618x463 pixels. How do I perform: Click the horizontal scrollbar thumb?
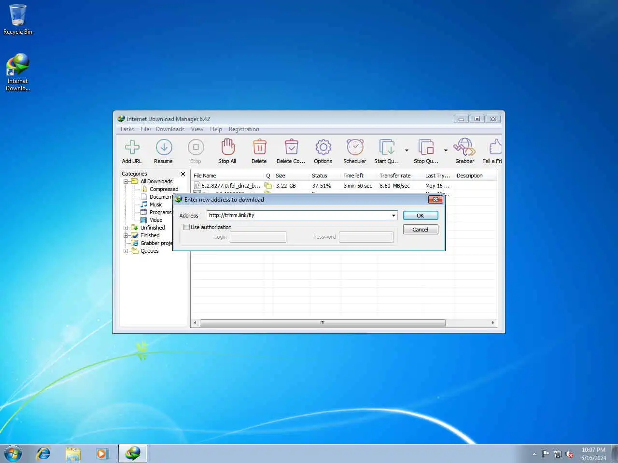[323, 323]
